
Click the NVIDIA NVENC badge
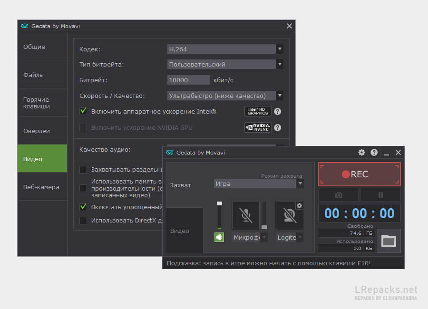coord(258,127)
